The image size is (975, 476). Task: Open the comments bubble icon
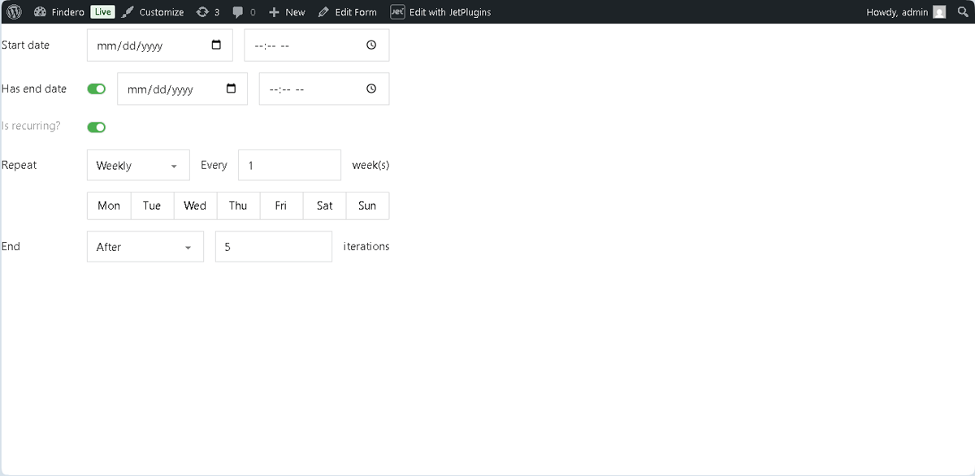(x=240, y=11)
